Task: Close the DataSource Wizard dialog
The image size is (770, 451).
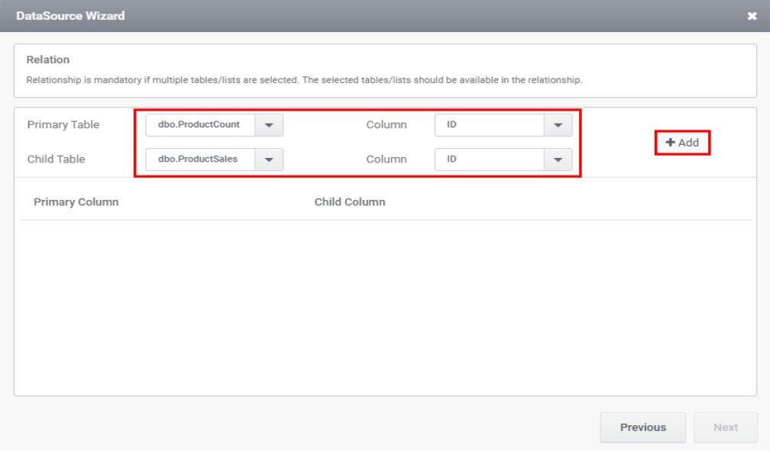Action: click(x=752, y=16)
